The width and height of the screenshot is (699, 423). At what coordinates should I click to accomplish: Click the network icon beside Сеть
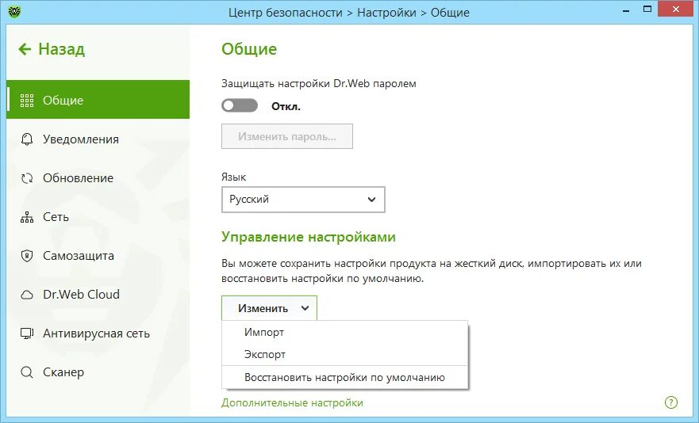click(27, 217)
